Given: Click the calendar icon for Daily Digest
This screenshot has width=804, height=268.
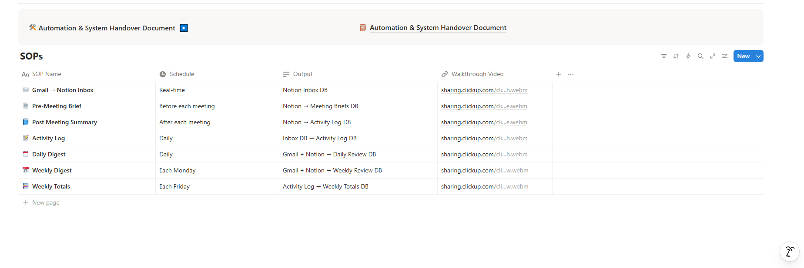Looking at the screenshot, I should tap(26, 154).
